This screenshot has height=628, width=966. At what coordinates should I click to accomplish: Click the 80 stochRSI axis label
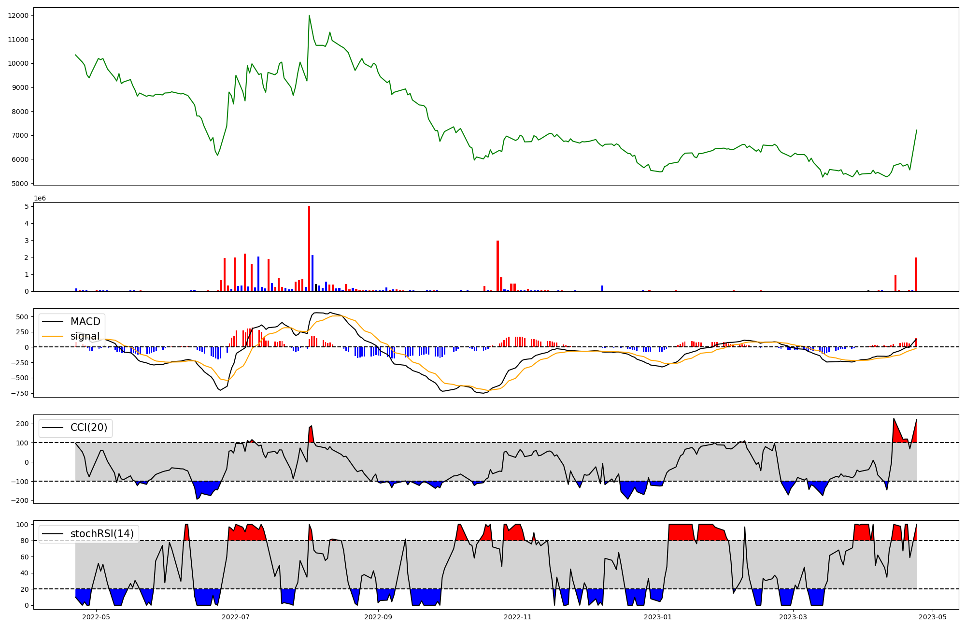(25, 541)
